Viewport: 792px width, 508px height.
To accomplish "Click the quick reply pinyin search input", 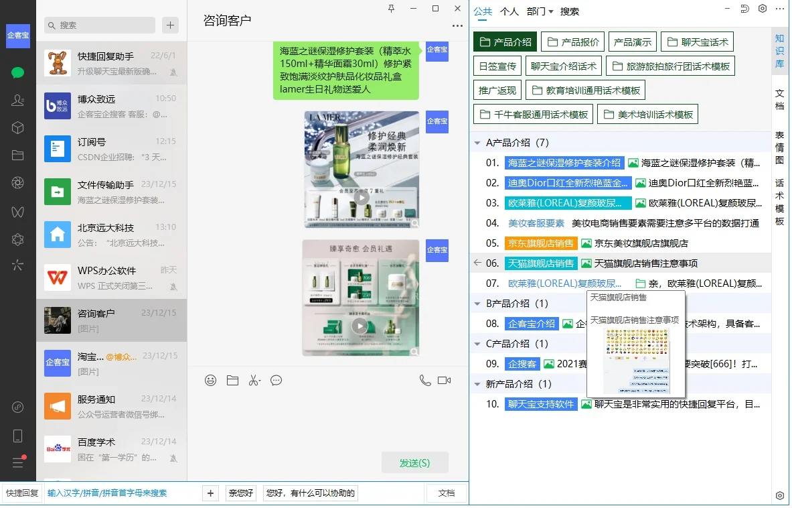I will [121, 494].
